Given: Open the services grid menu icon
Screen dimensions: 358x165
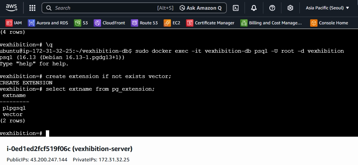Looking at the screenshot, I should click(32, 8).
